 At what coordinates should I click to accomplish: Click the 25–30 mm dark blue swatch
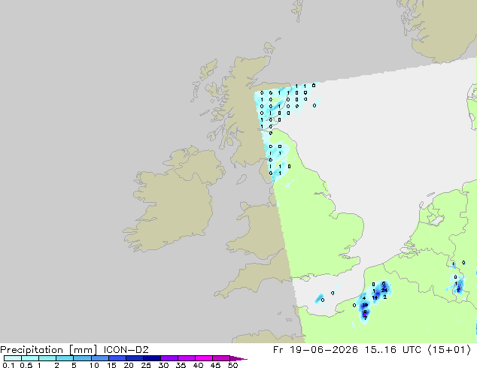point(152,358)
